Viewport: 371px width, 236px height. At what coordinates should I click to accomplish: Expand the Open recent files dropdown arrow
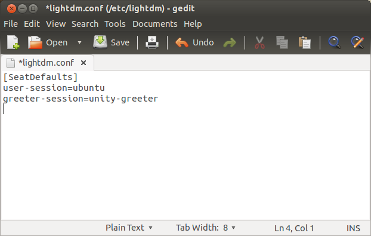click(79, 42)
